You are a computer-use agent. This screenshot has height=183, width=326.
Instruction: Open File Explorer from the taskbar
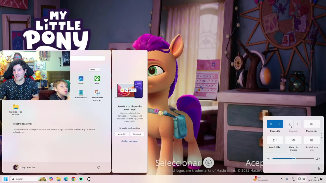click(x=59, y=179)
